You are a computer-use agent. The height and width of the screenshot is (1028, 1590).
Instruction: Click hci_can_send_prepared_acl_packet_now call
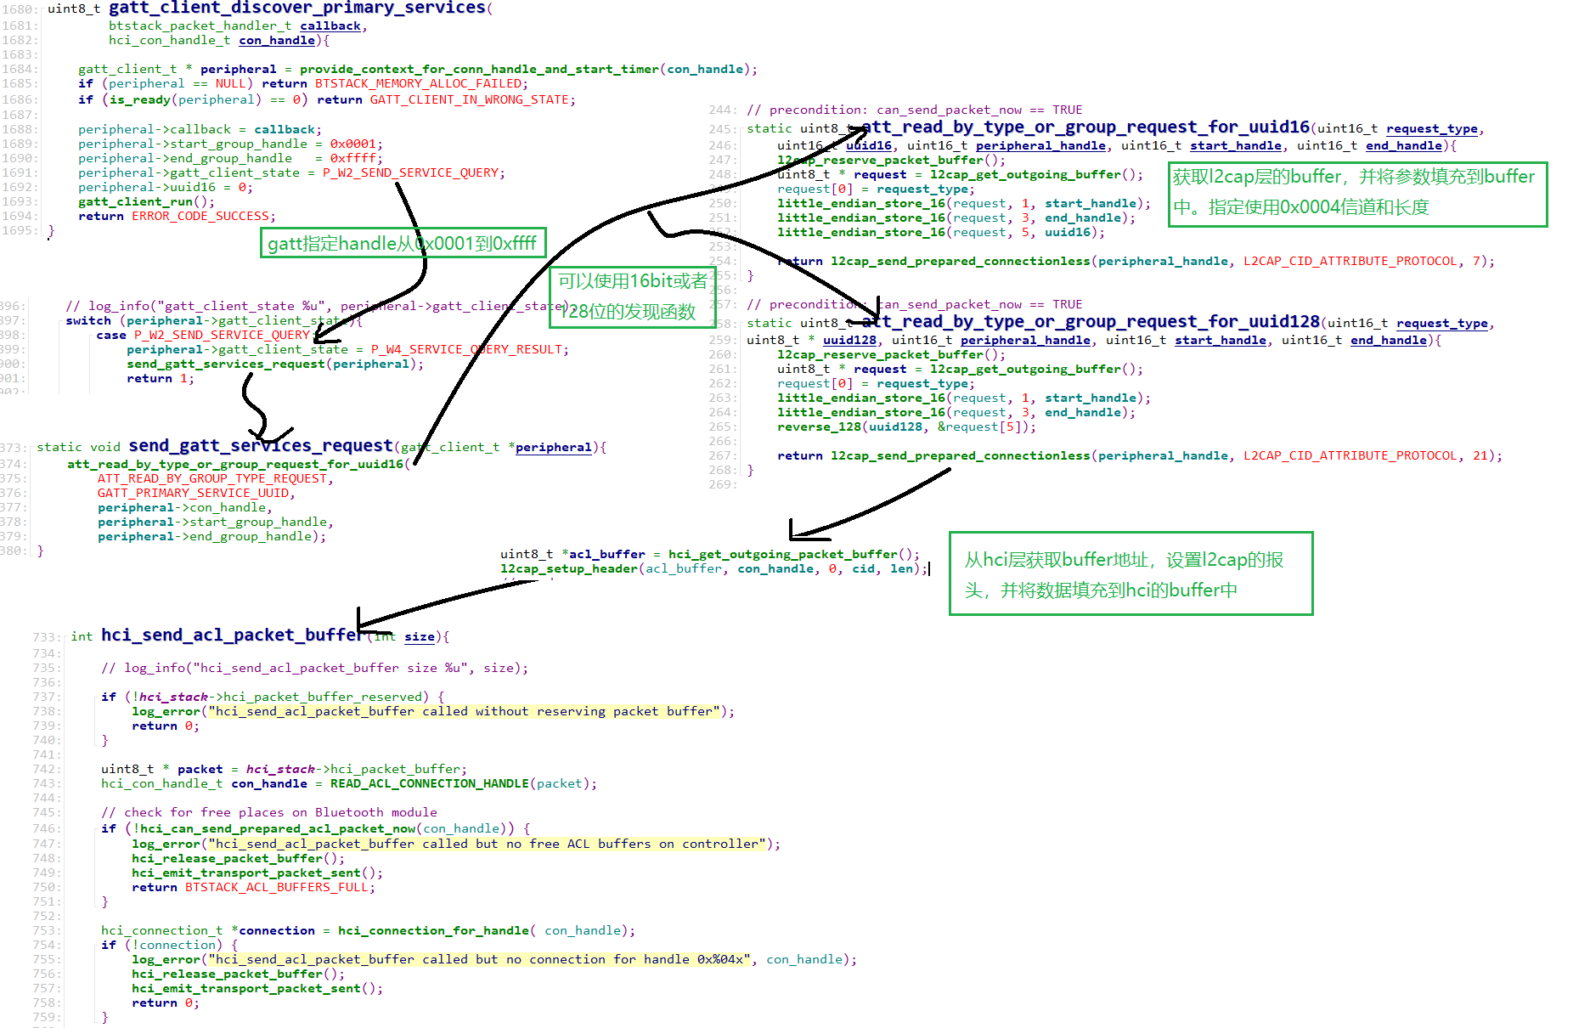(x=278, y=829)
